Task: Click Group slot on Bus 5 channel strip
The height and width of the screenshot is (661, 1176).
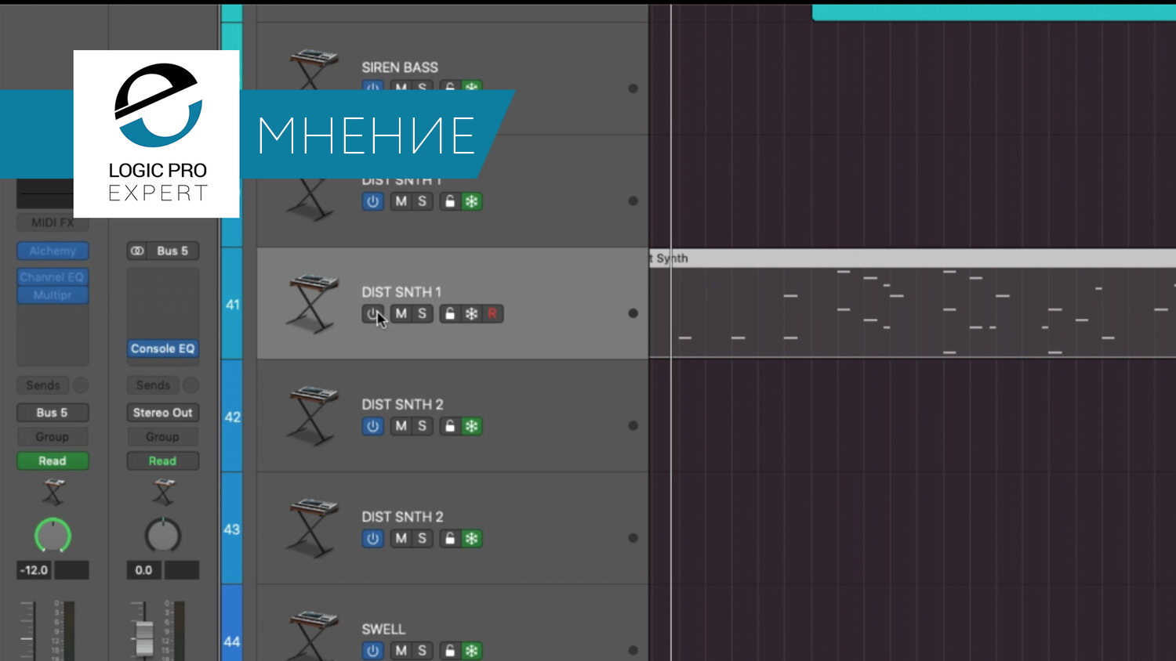Action: (x=163, y=437)
